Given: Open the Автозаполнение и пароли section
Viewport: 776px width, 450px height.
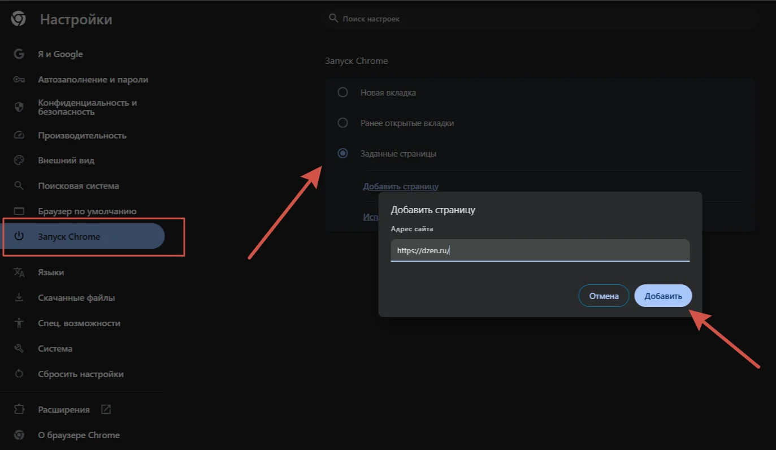Looking at the screenshot, I should click(93, 80).
